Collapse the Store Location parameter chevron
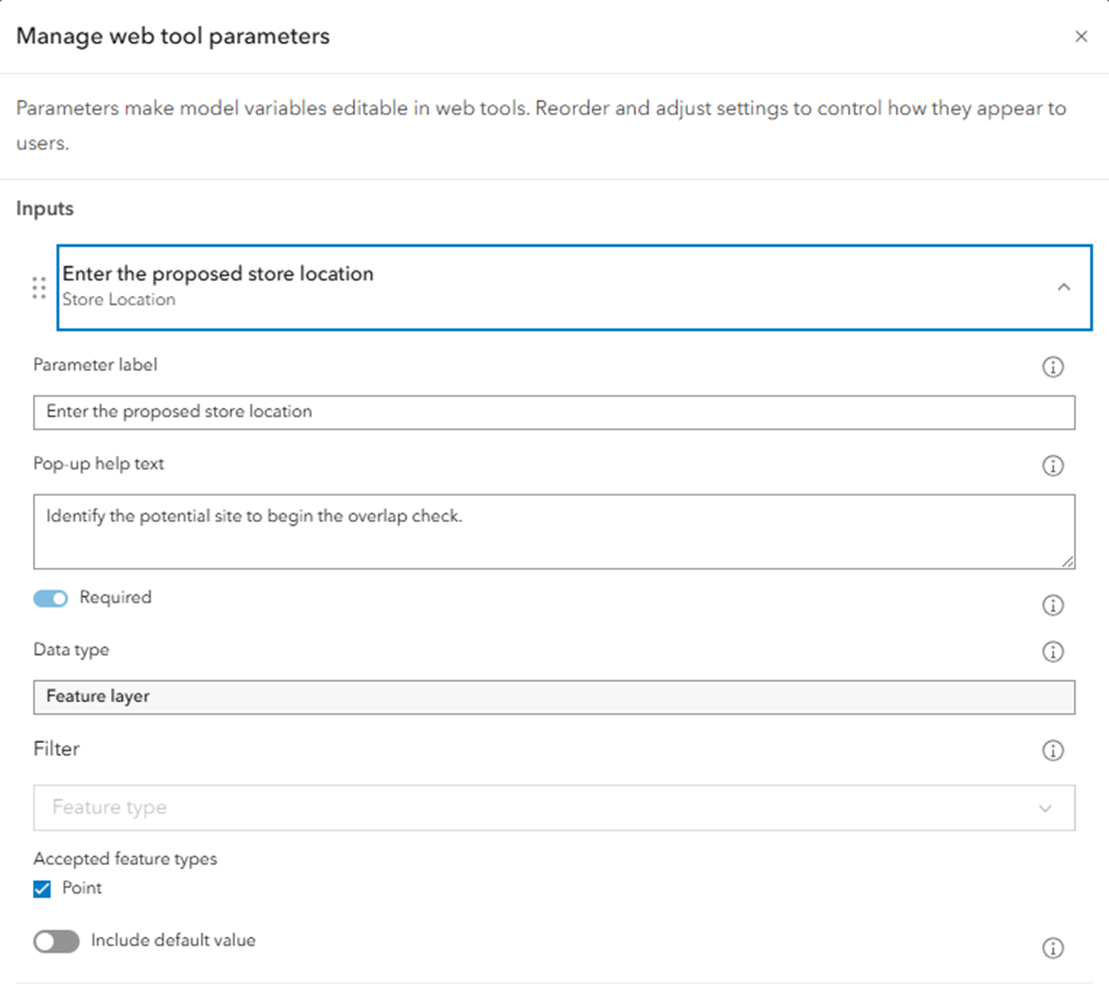The height and width of the screenshot is (988, 1109). pos(1063,288)
